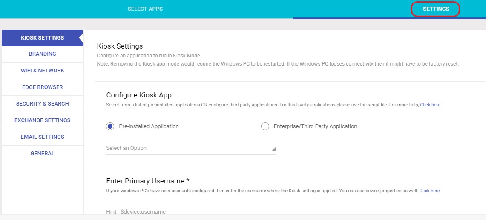This screenshot has height=220, width=486.
Task: Click the Enterprise/Third Party Application label
Action: [x=316, y=126]
